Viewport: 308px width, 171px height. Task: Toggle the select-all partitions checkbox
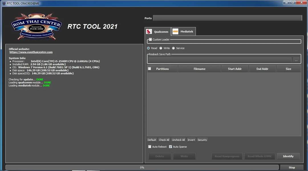pos(149,68)
